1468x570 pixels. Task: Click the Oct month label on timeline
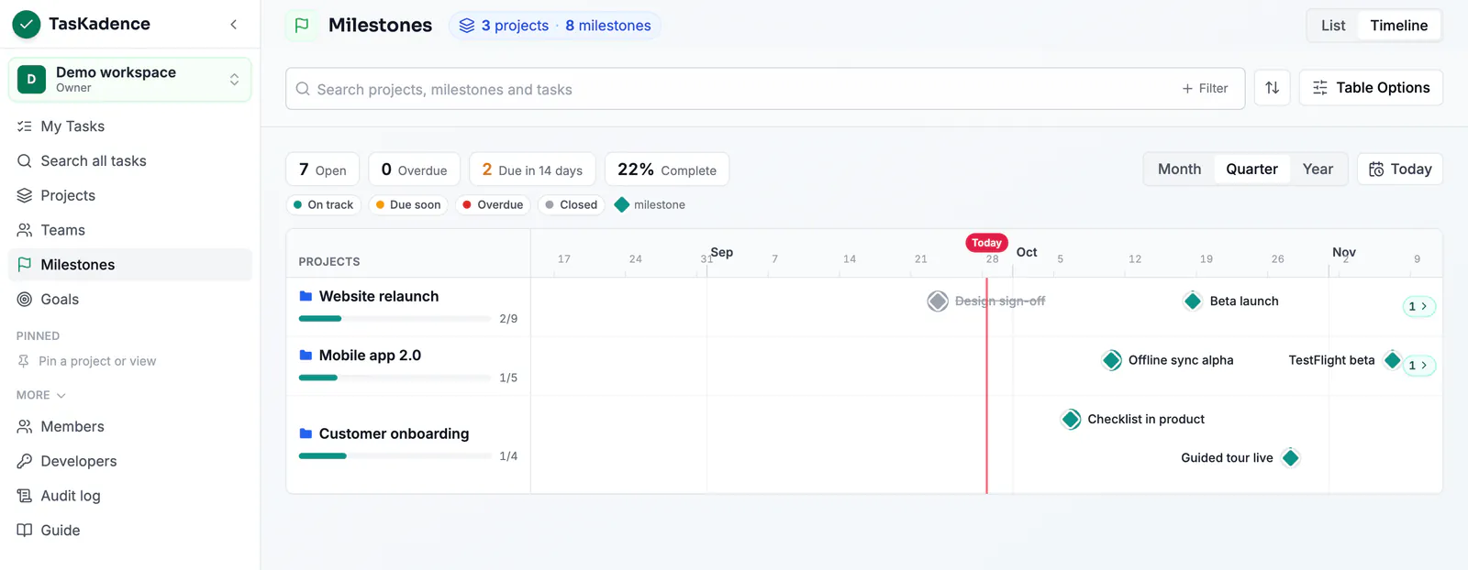[1027, 252]
